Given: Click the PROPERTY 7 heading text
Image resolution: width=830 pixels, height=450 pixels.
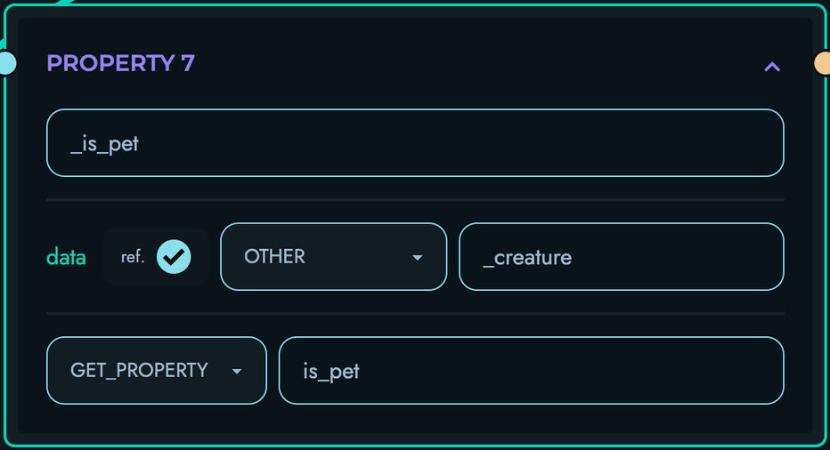Looking at the screenshot, I should 120,63.
